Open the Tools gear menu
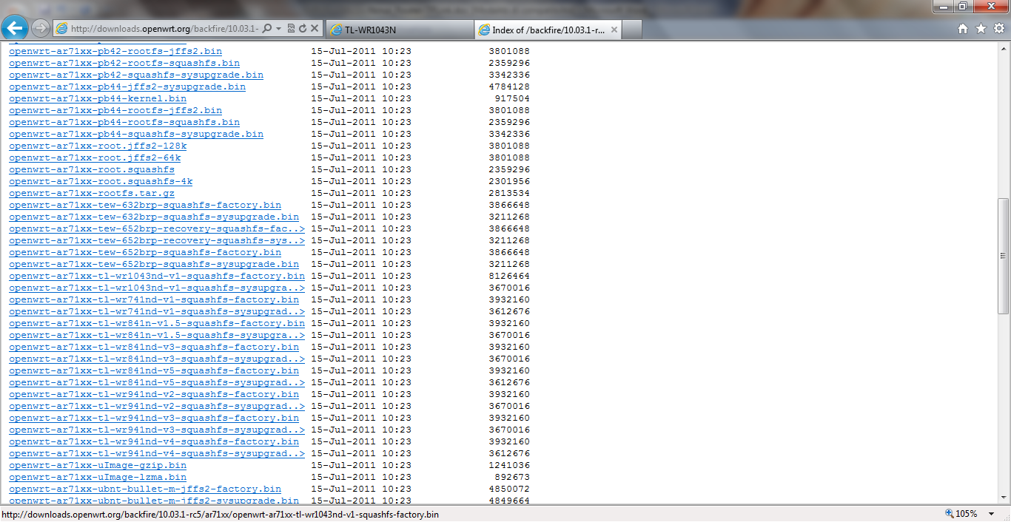Image resolution: width=1011 pixels, height=522 pixels. 998,29
